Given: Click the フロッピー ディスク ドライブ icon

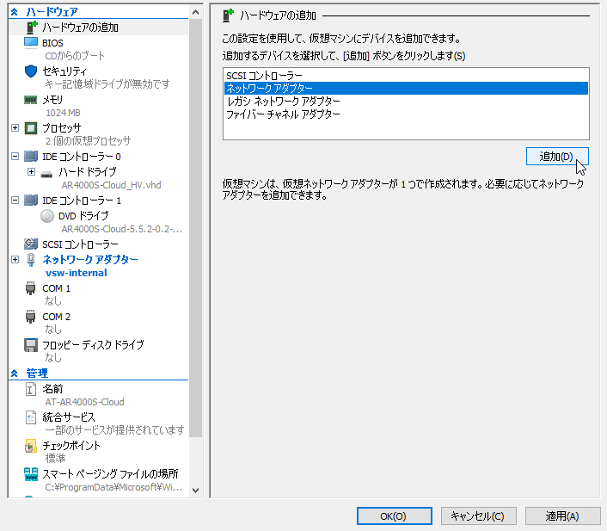Looking at the screenshot, I should [x=31, y=345].
